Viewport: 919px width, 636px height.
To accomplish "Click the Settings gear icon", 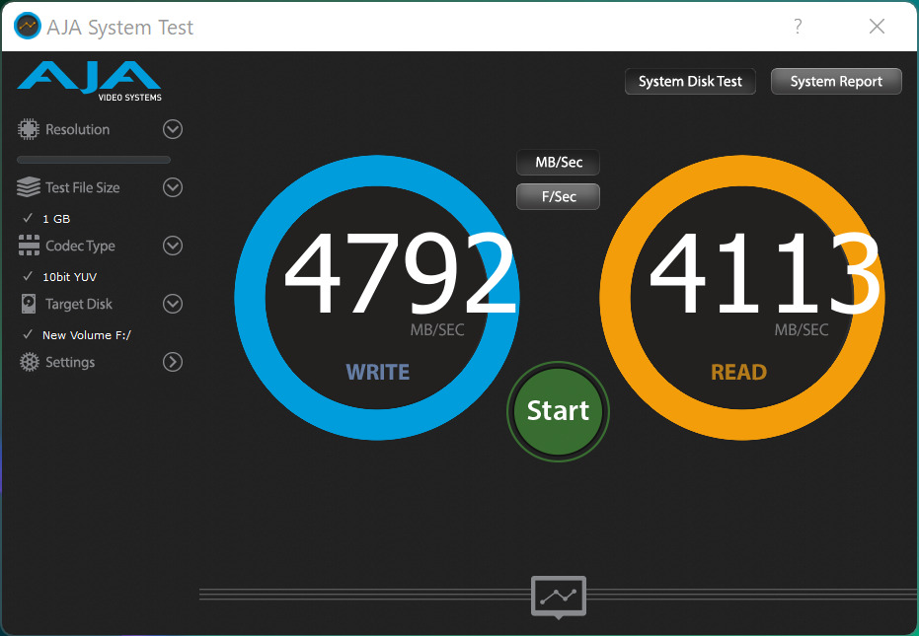I will [29, 362].
